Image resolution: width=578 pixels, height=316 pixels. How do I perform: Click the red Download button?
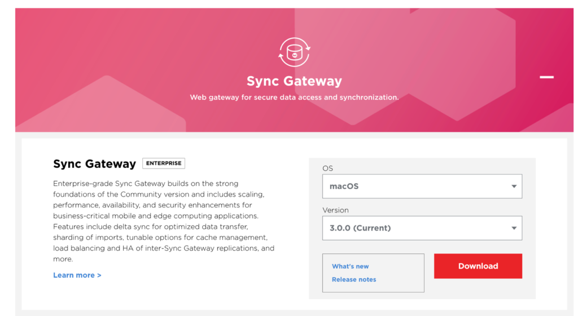point(478,266)
